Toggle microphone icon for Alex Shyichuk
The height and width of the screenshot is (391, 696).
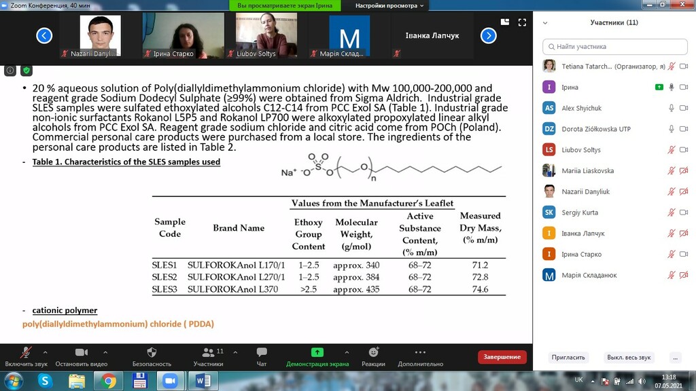click(672, 108)
